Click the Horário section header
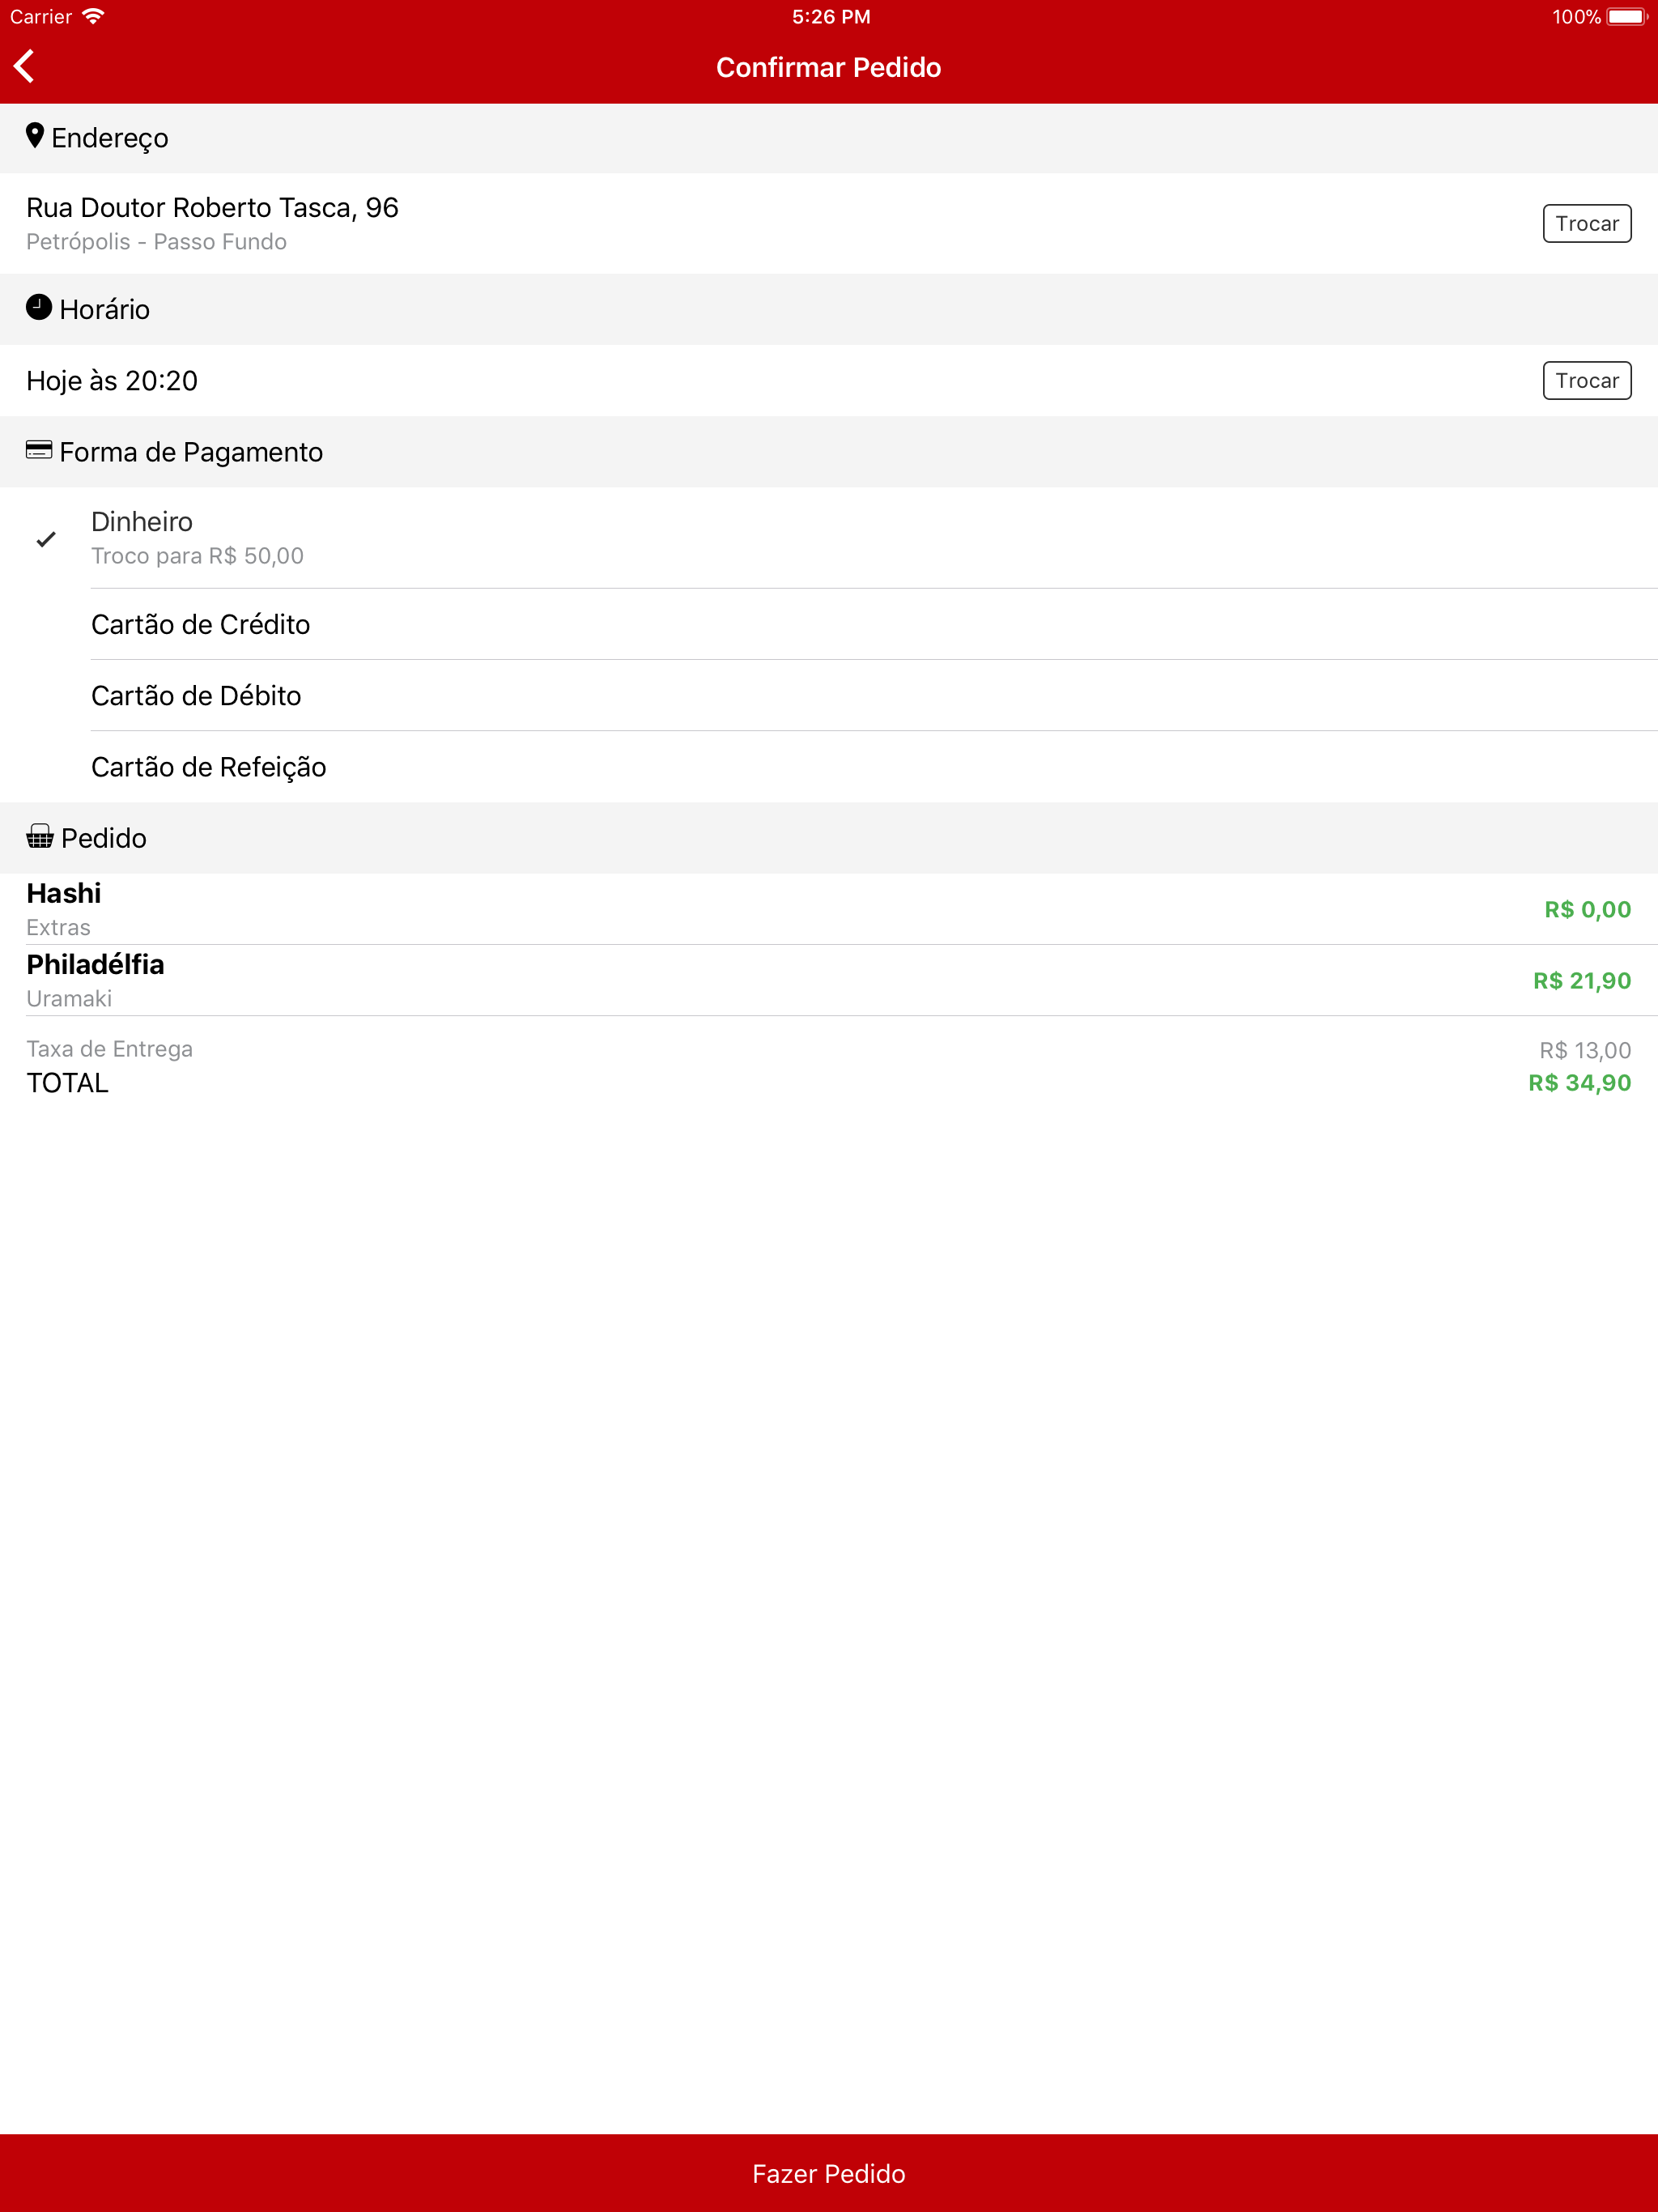The image size is (1658, 2212). point(829,309)
